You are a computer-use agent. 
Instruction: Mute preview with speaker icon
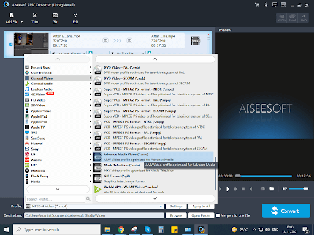(285, 188)
